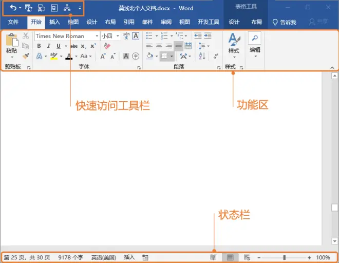The height and width of the screenshot is (263, 339).
Task: Toggle Strikethrough abc button
Action: pos(74,46)
